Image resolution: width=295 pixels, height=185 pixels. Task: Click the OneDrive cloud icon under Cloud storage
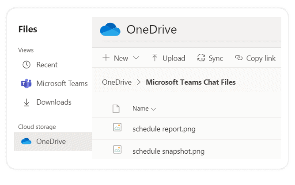pos(26,141)
